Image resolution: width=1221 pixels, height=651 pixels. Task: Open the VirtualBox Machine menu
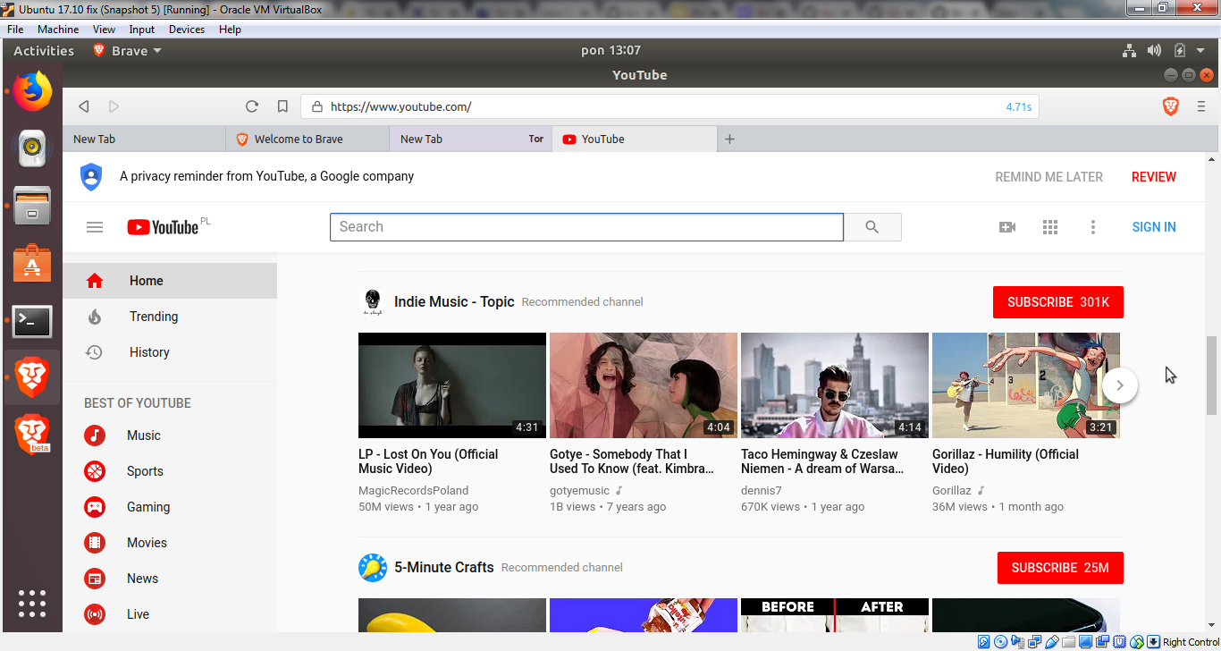click(x=58, y=30)
